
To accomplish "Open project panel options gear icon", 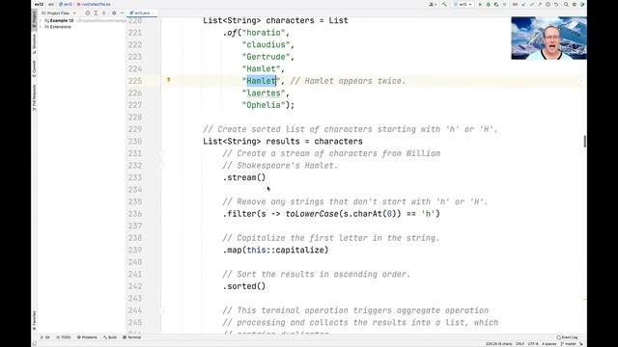I will click(114, 13).
